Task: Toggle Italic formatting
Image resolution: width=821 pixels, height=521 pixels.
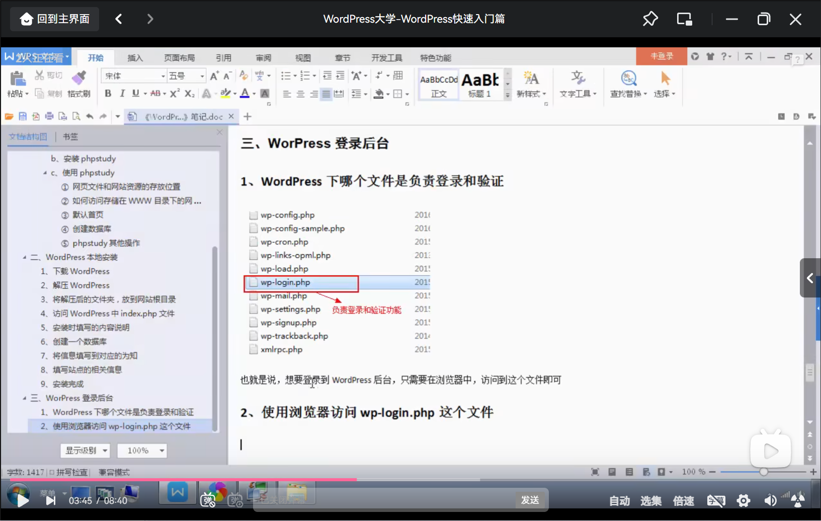Action: click(x=122, y=93)
